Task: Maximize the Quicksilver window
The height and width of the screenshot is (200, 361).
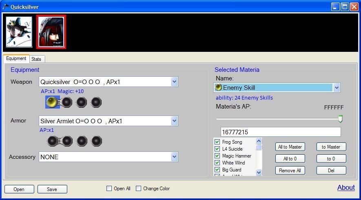Action: [x=345, y=7]
